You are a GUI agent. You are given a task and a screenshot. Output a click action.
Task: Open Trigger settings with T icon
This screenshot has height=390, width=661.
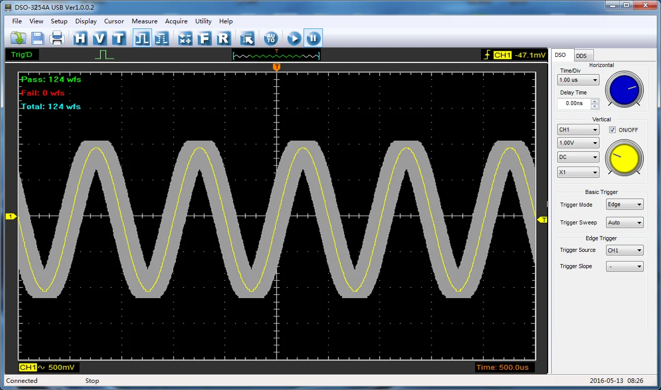[118, 38]
